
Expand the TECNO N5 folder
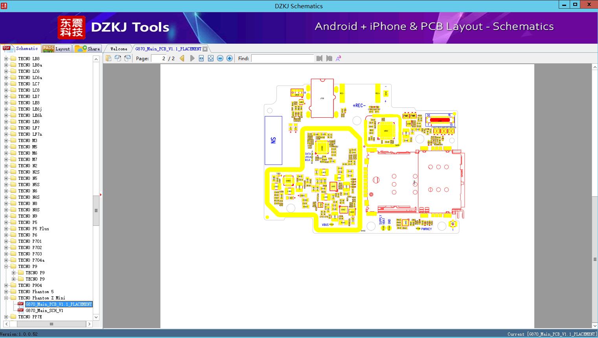[x=6, y=178]
